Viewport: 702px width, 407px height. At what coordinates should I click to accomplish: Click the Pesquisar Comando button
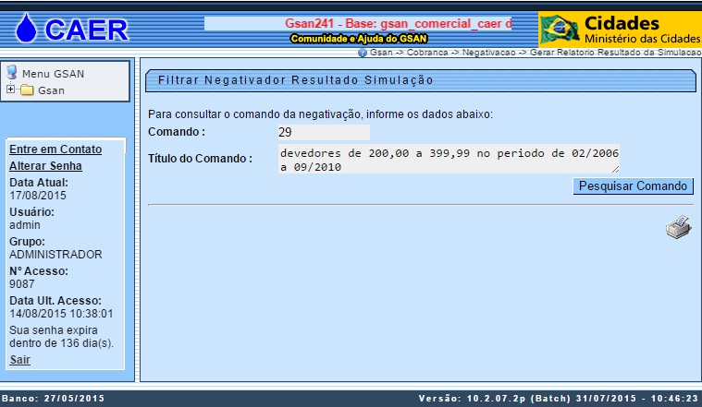coord(633,186)
